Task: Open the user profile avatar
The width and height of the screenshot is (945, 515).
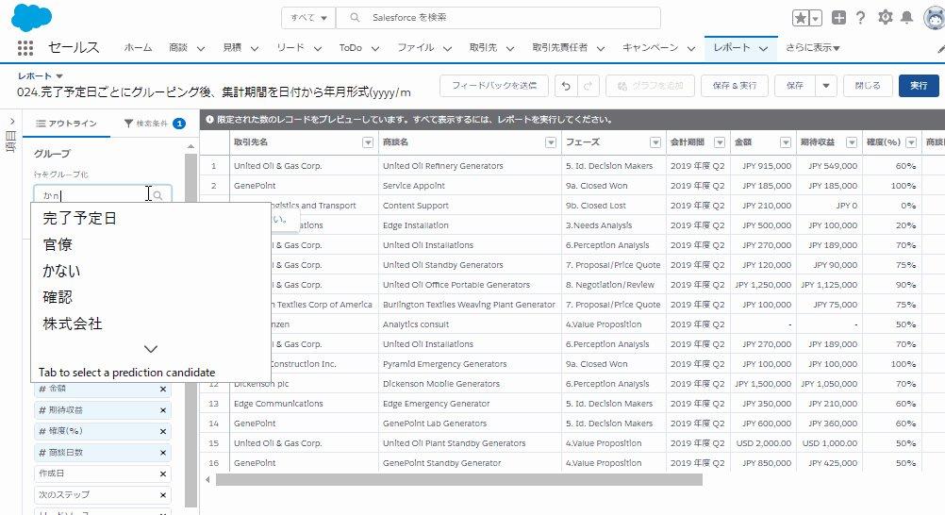Action: [934, 18]
